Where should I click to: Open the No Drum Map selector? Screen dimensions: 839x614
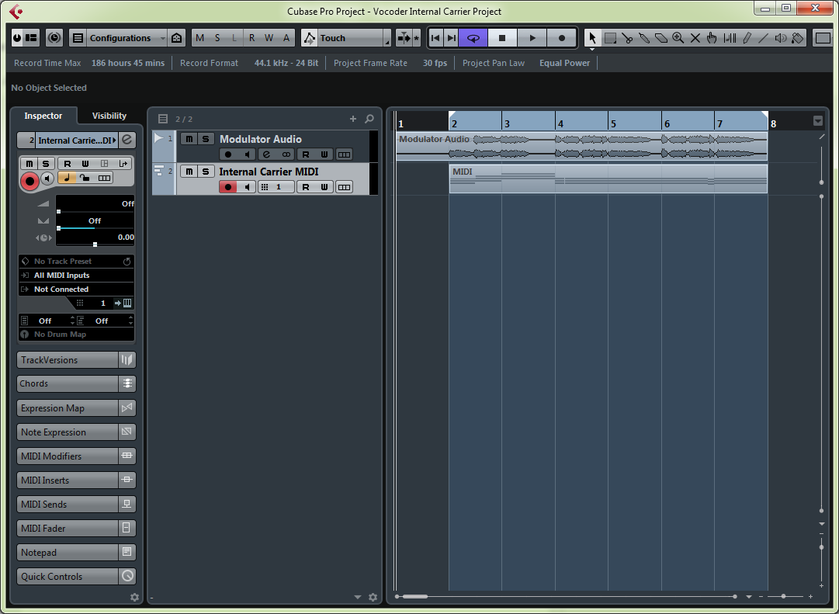(77, 334)
